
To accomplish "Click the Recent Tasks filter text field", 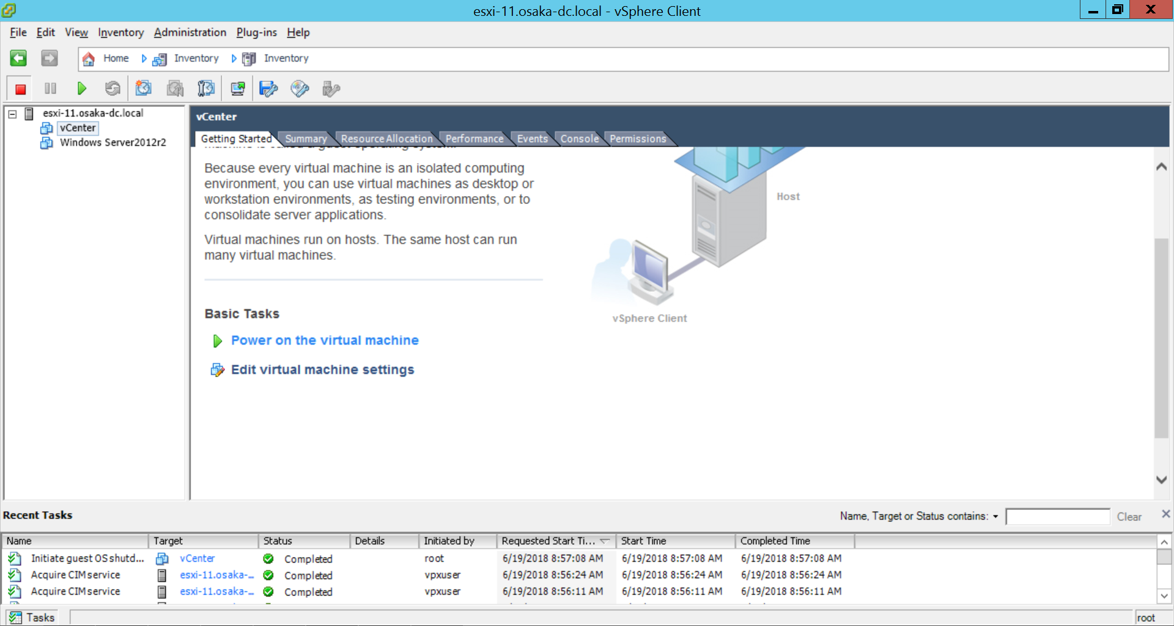I will (1058, 517).
